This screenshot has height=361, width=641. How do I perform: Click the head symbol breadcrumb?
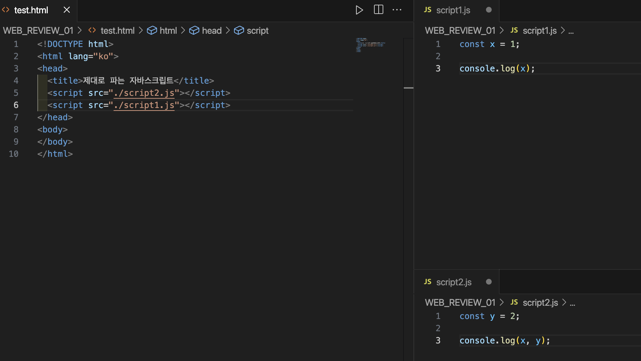[211, 31]
